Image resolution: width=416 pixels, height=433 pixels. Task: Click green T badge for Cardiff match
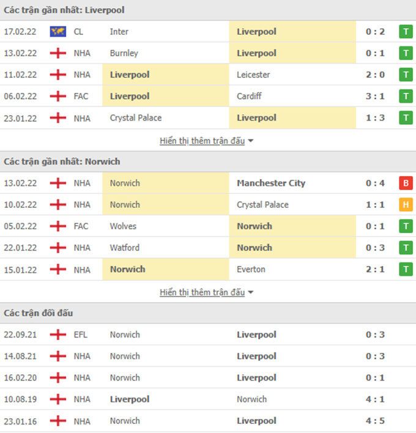[405, 96]
